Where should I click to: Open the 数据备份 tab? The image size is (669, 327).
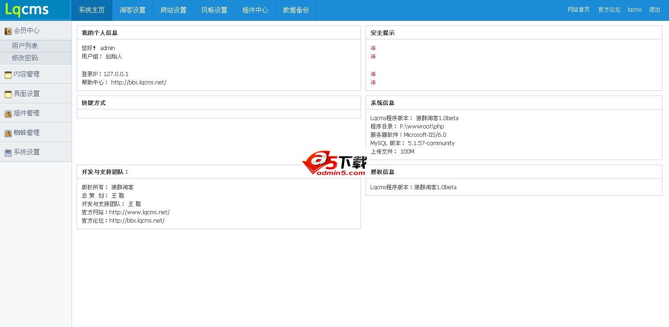coord(296,10)
